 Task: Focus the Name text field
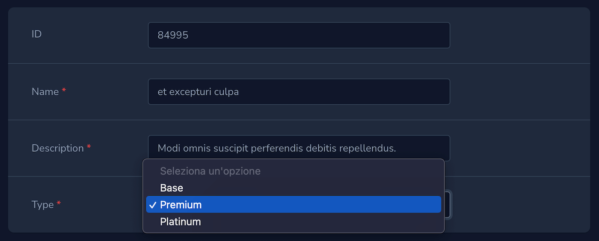point(299,91)
